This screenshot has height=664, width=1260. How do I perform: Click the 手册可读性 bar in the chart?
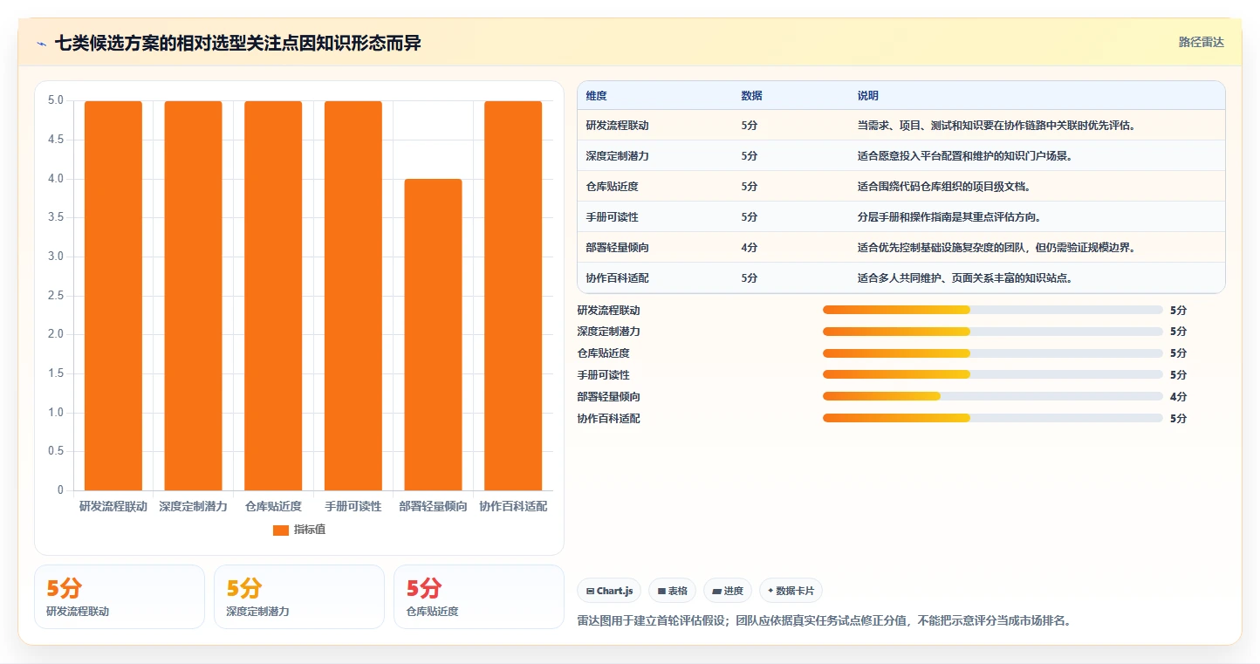pos(353,296)
